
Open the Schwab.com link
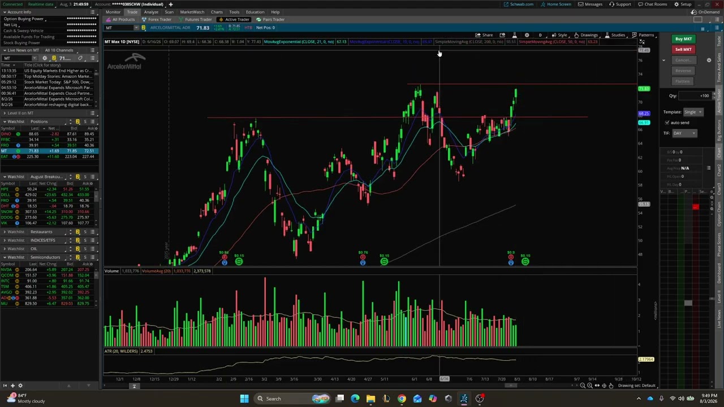tap(519, 4)
